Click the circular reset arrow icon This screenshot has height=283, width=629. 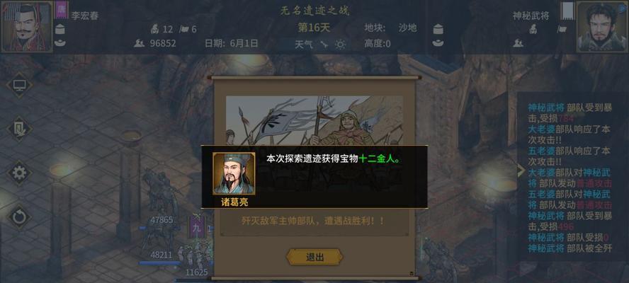(19, 217)
